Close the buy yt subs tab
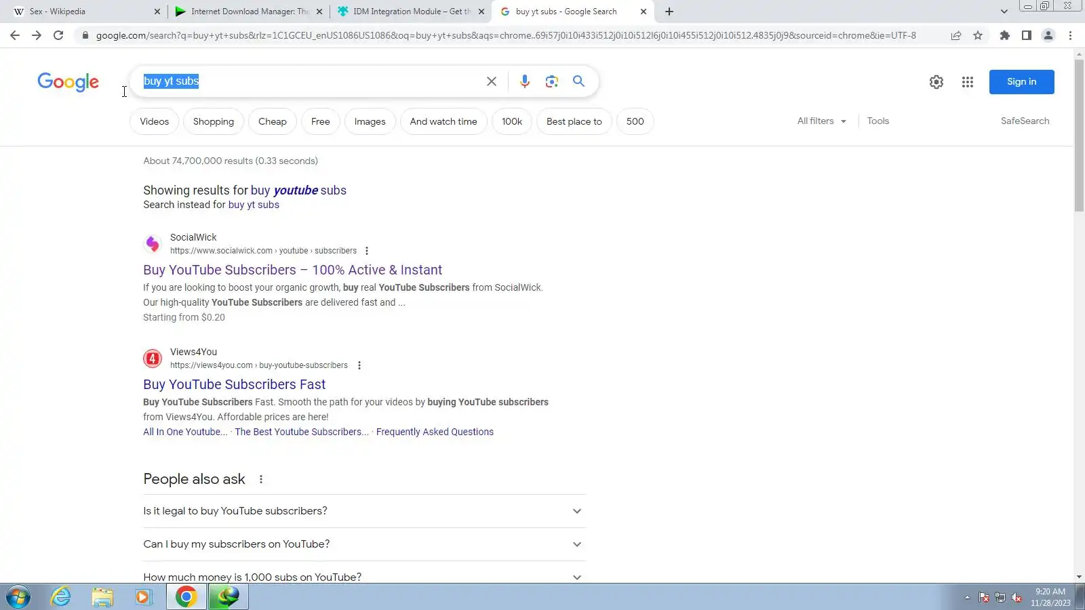This screenshot has height=610, width=1085. click(644, 12)
